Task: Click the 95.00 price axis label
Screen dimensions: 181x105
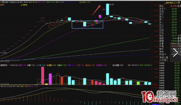Action: [x=156, y=5]
